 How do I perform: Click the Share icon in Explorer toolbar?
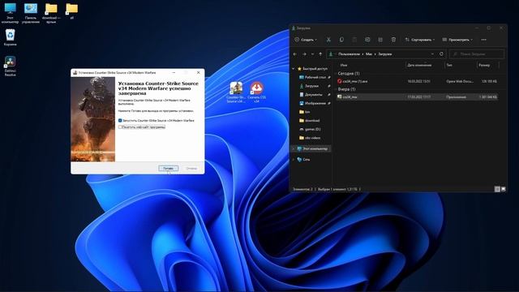[x=380, y=40]
